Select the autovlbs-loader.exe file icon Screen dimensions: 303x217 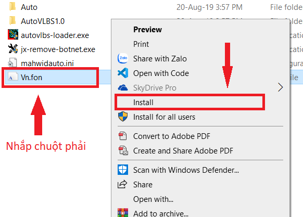point(13,34)
